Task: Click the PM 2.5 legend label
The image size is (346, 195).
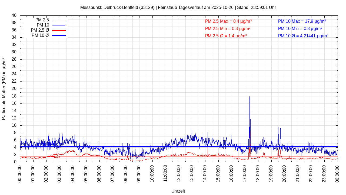Action: 42,20
